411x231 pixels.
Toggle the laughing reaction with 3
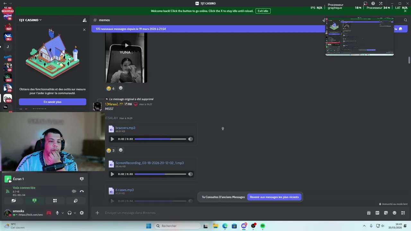coord(110,150)
